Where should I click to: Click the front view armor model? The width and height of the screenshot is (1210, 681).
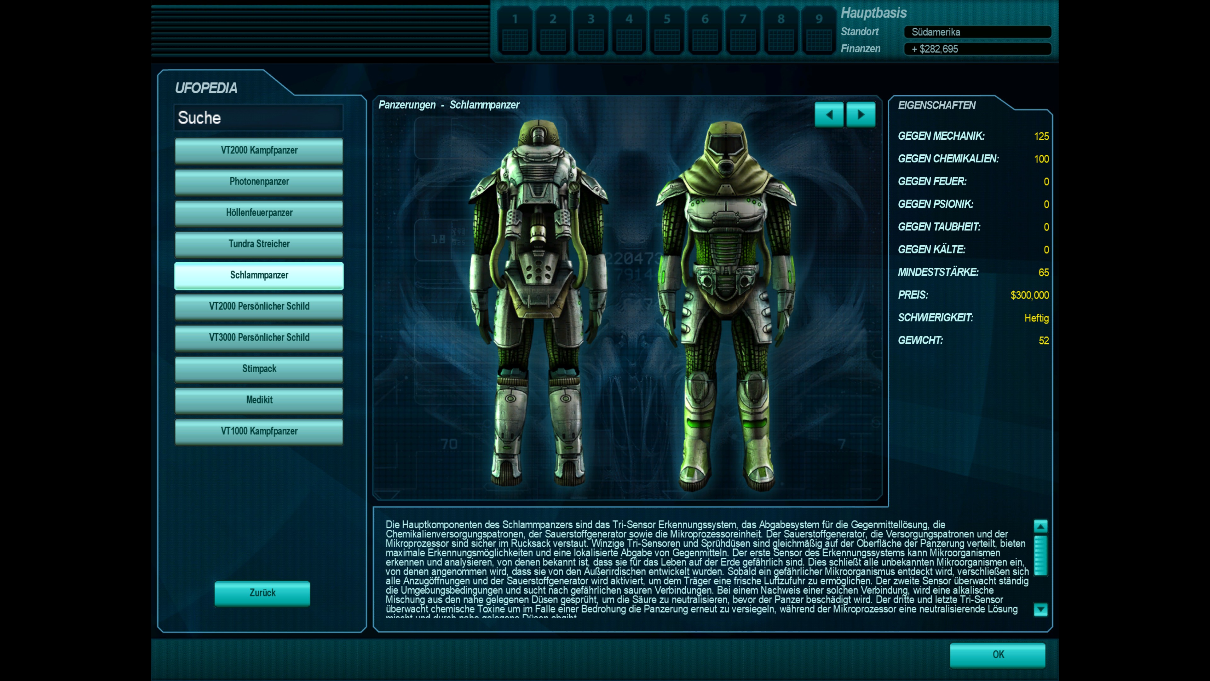[726, 306]
